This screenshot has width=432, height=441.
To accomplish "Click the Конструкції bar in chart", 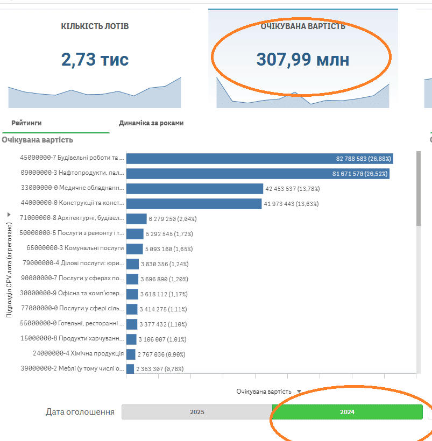I will pyautogui.click(x=194, y=204).
